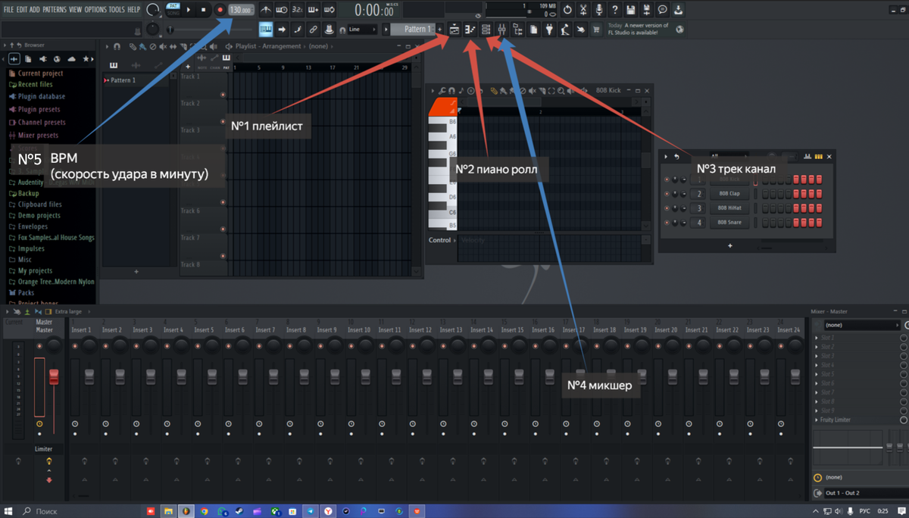Click the Master volume fader
This screenshot has width=909, height=518.
point(54,377)
